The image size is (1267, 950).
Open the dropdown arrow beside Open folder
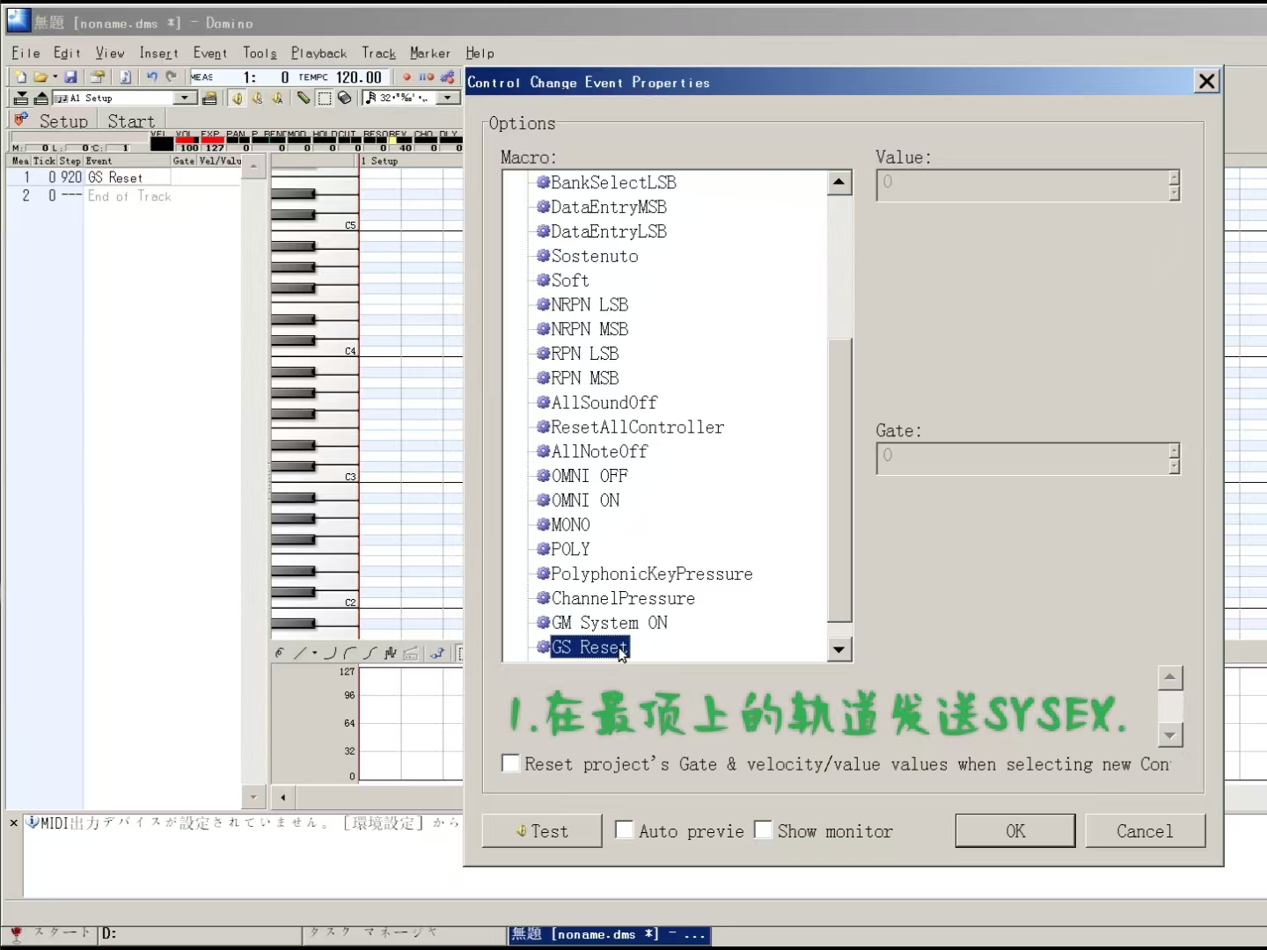point(55,77)
